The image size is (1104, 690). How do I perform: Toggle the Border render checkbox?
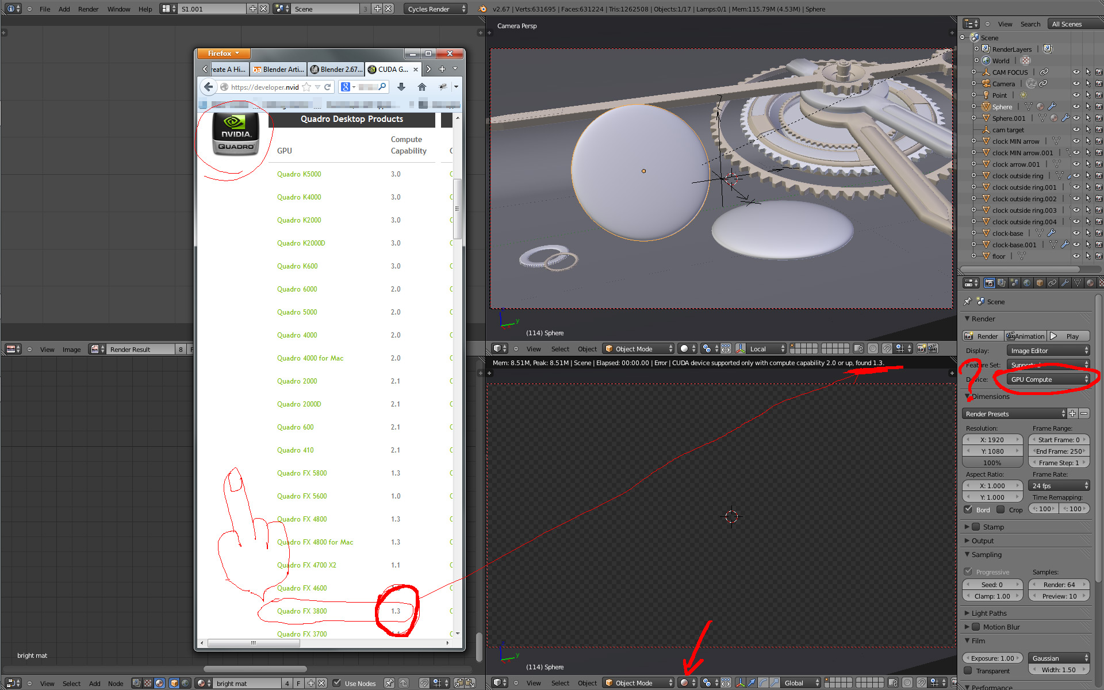point(968,509)
